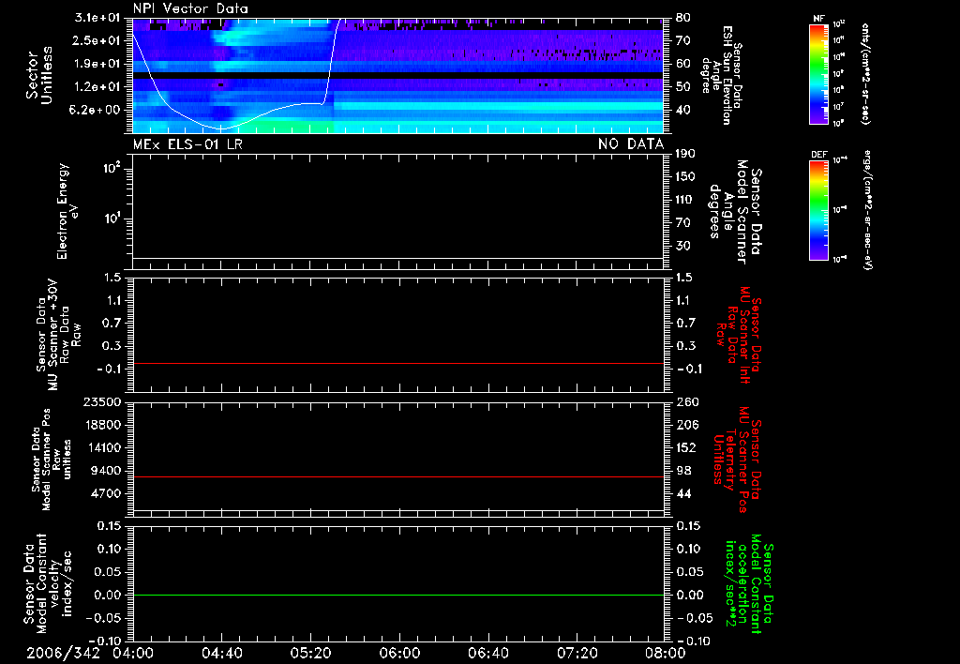
Task: Click the 08:00 end time label
Action: pos(664,652)
